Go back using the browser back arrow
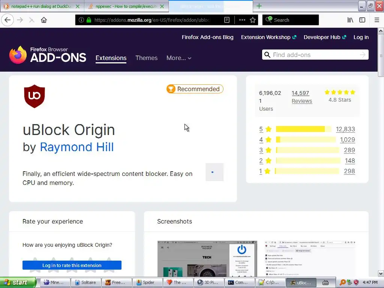This screenshot has height=288, width=384. 7,20
